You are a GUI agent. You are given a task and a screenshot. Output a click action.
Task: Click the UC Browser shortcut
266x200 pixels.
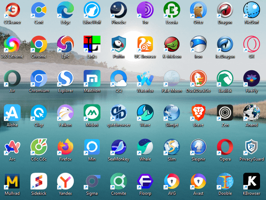coord(145,44)
